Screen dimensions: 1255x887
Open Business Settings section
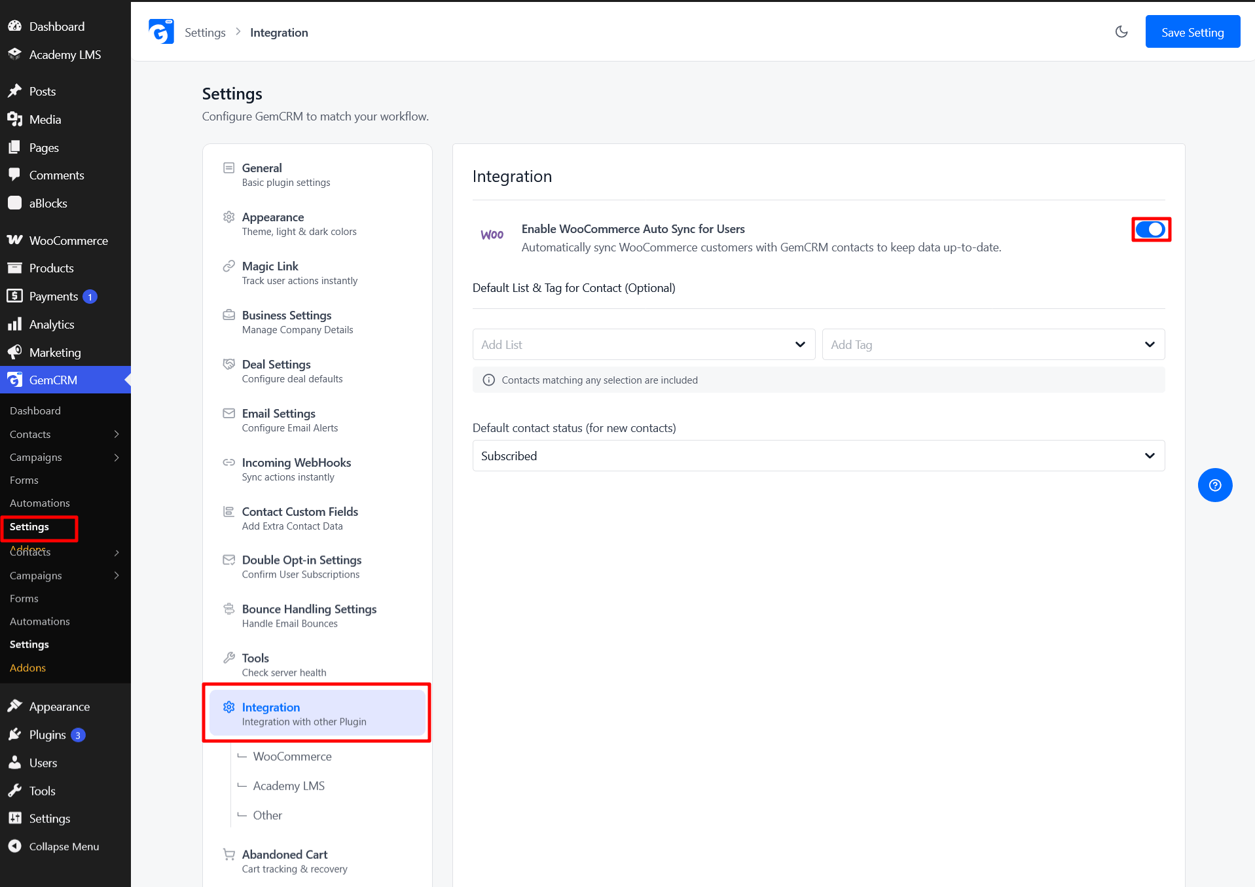tap(318, 322)
